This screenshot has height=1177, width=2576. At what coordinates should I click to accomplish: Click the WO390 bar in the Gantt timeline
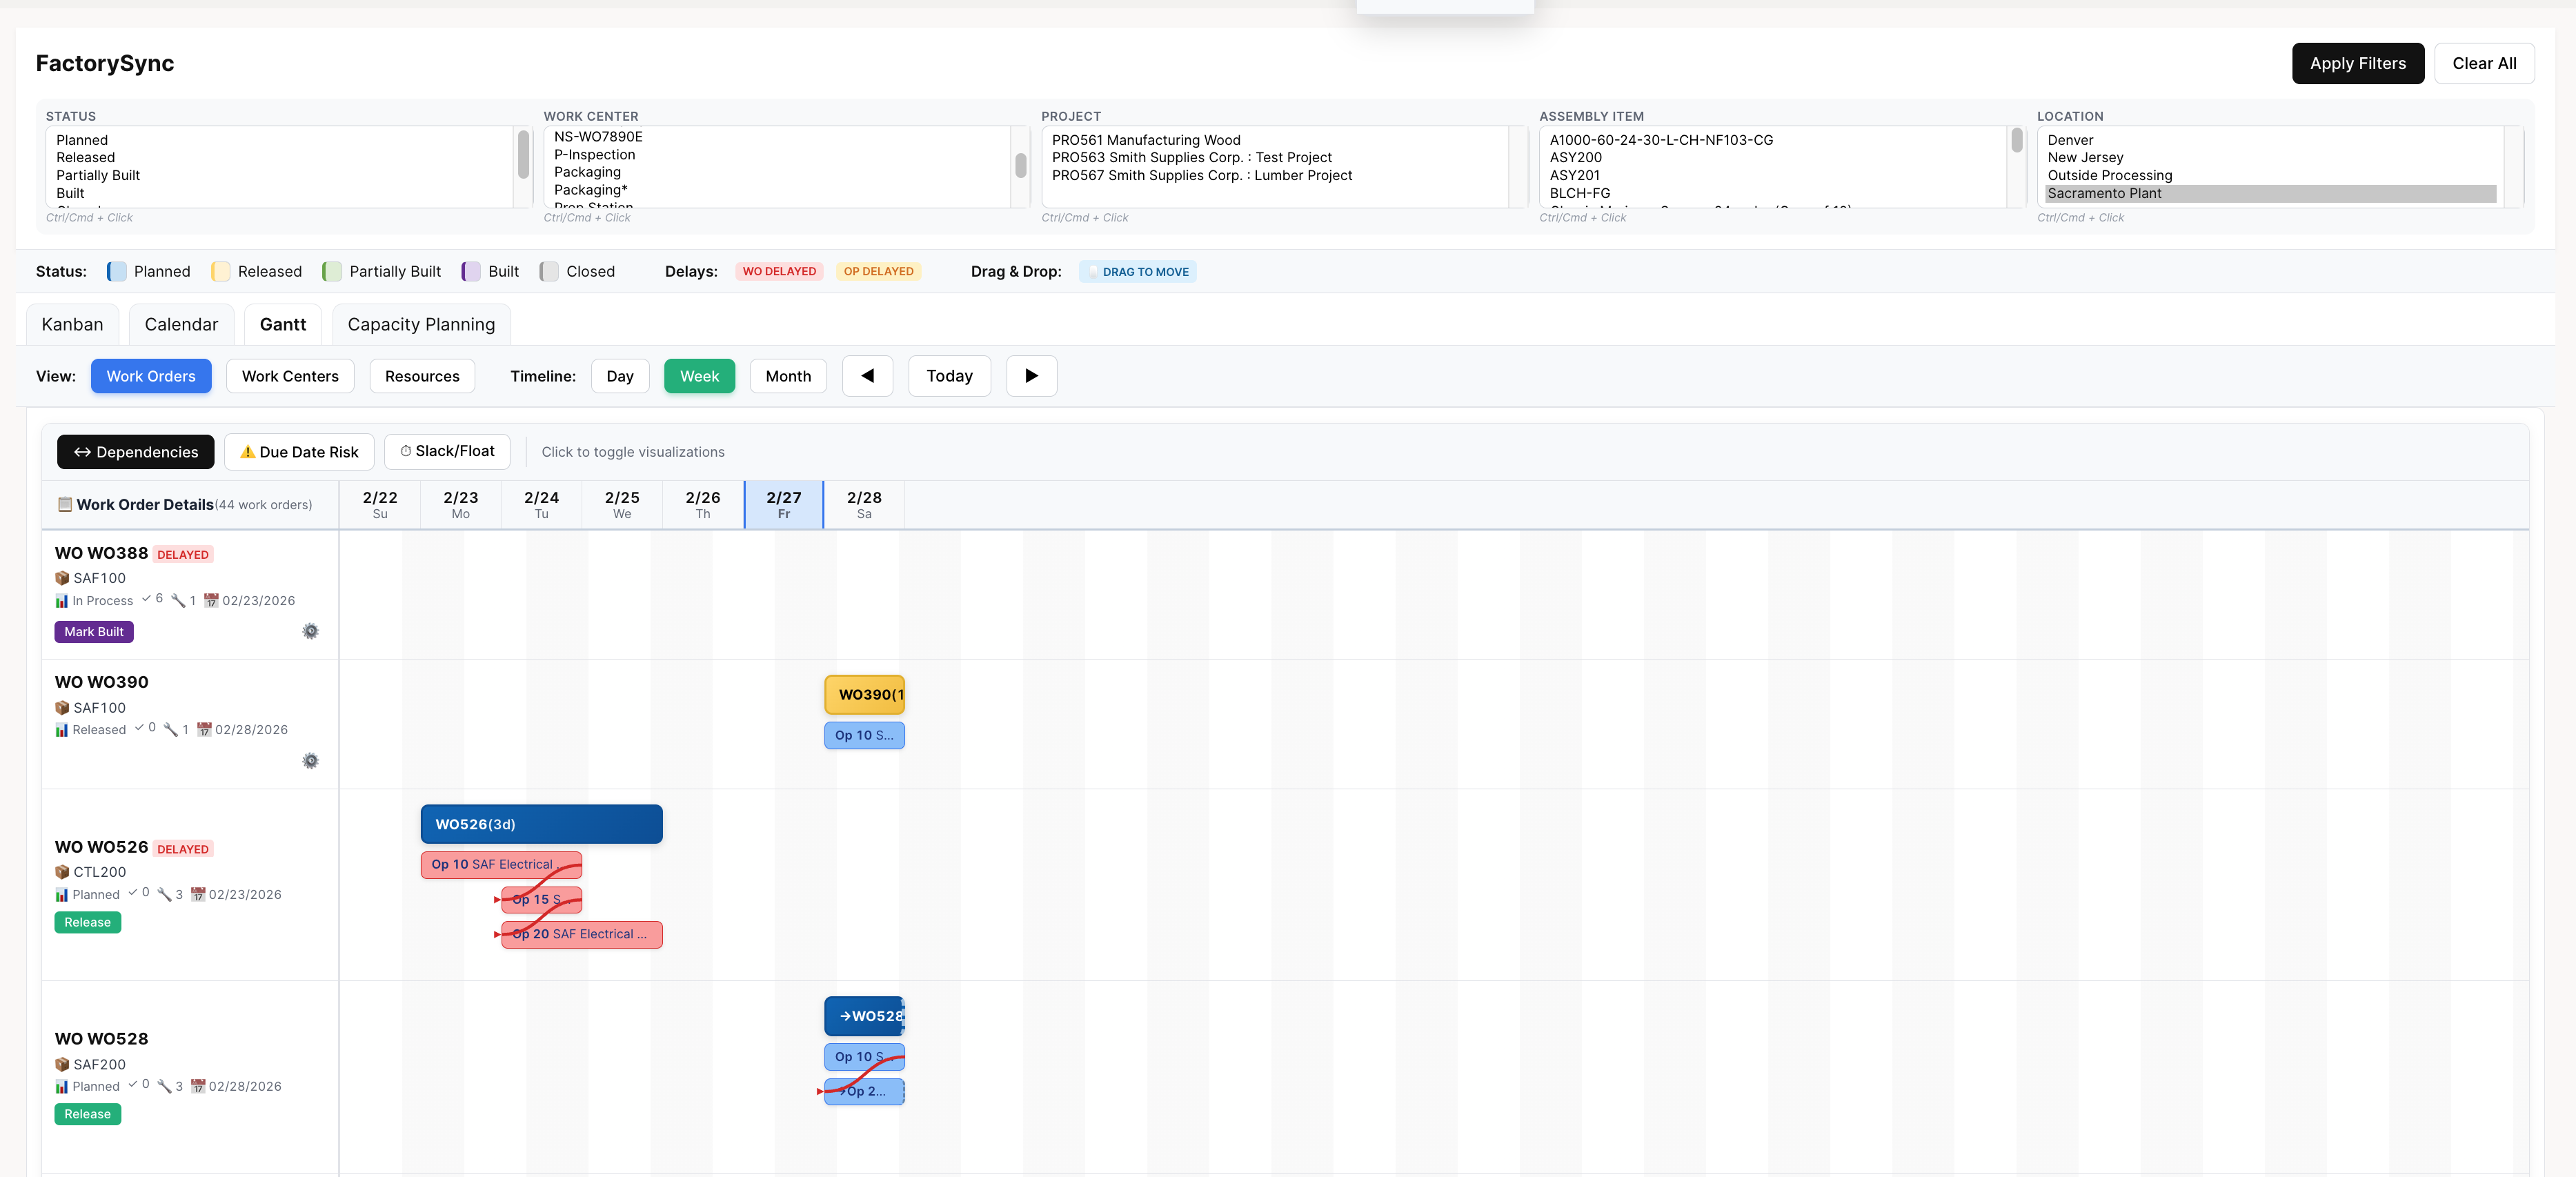tap(864, 693)
